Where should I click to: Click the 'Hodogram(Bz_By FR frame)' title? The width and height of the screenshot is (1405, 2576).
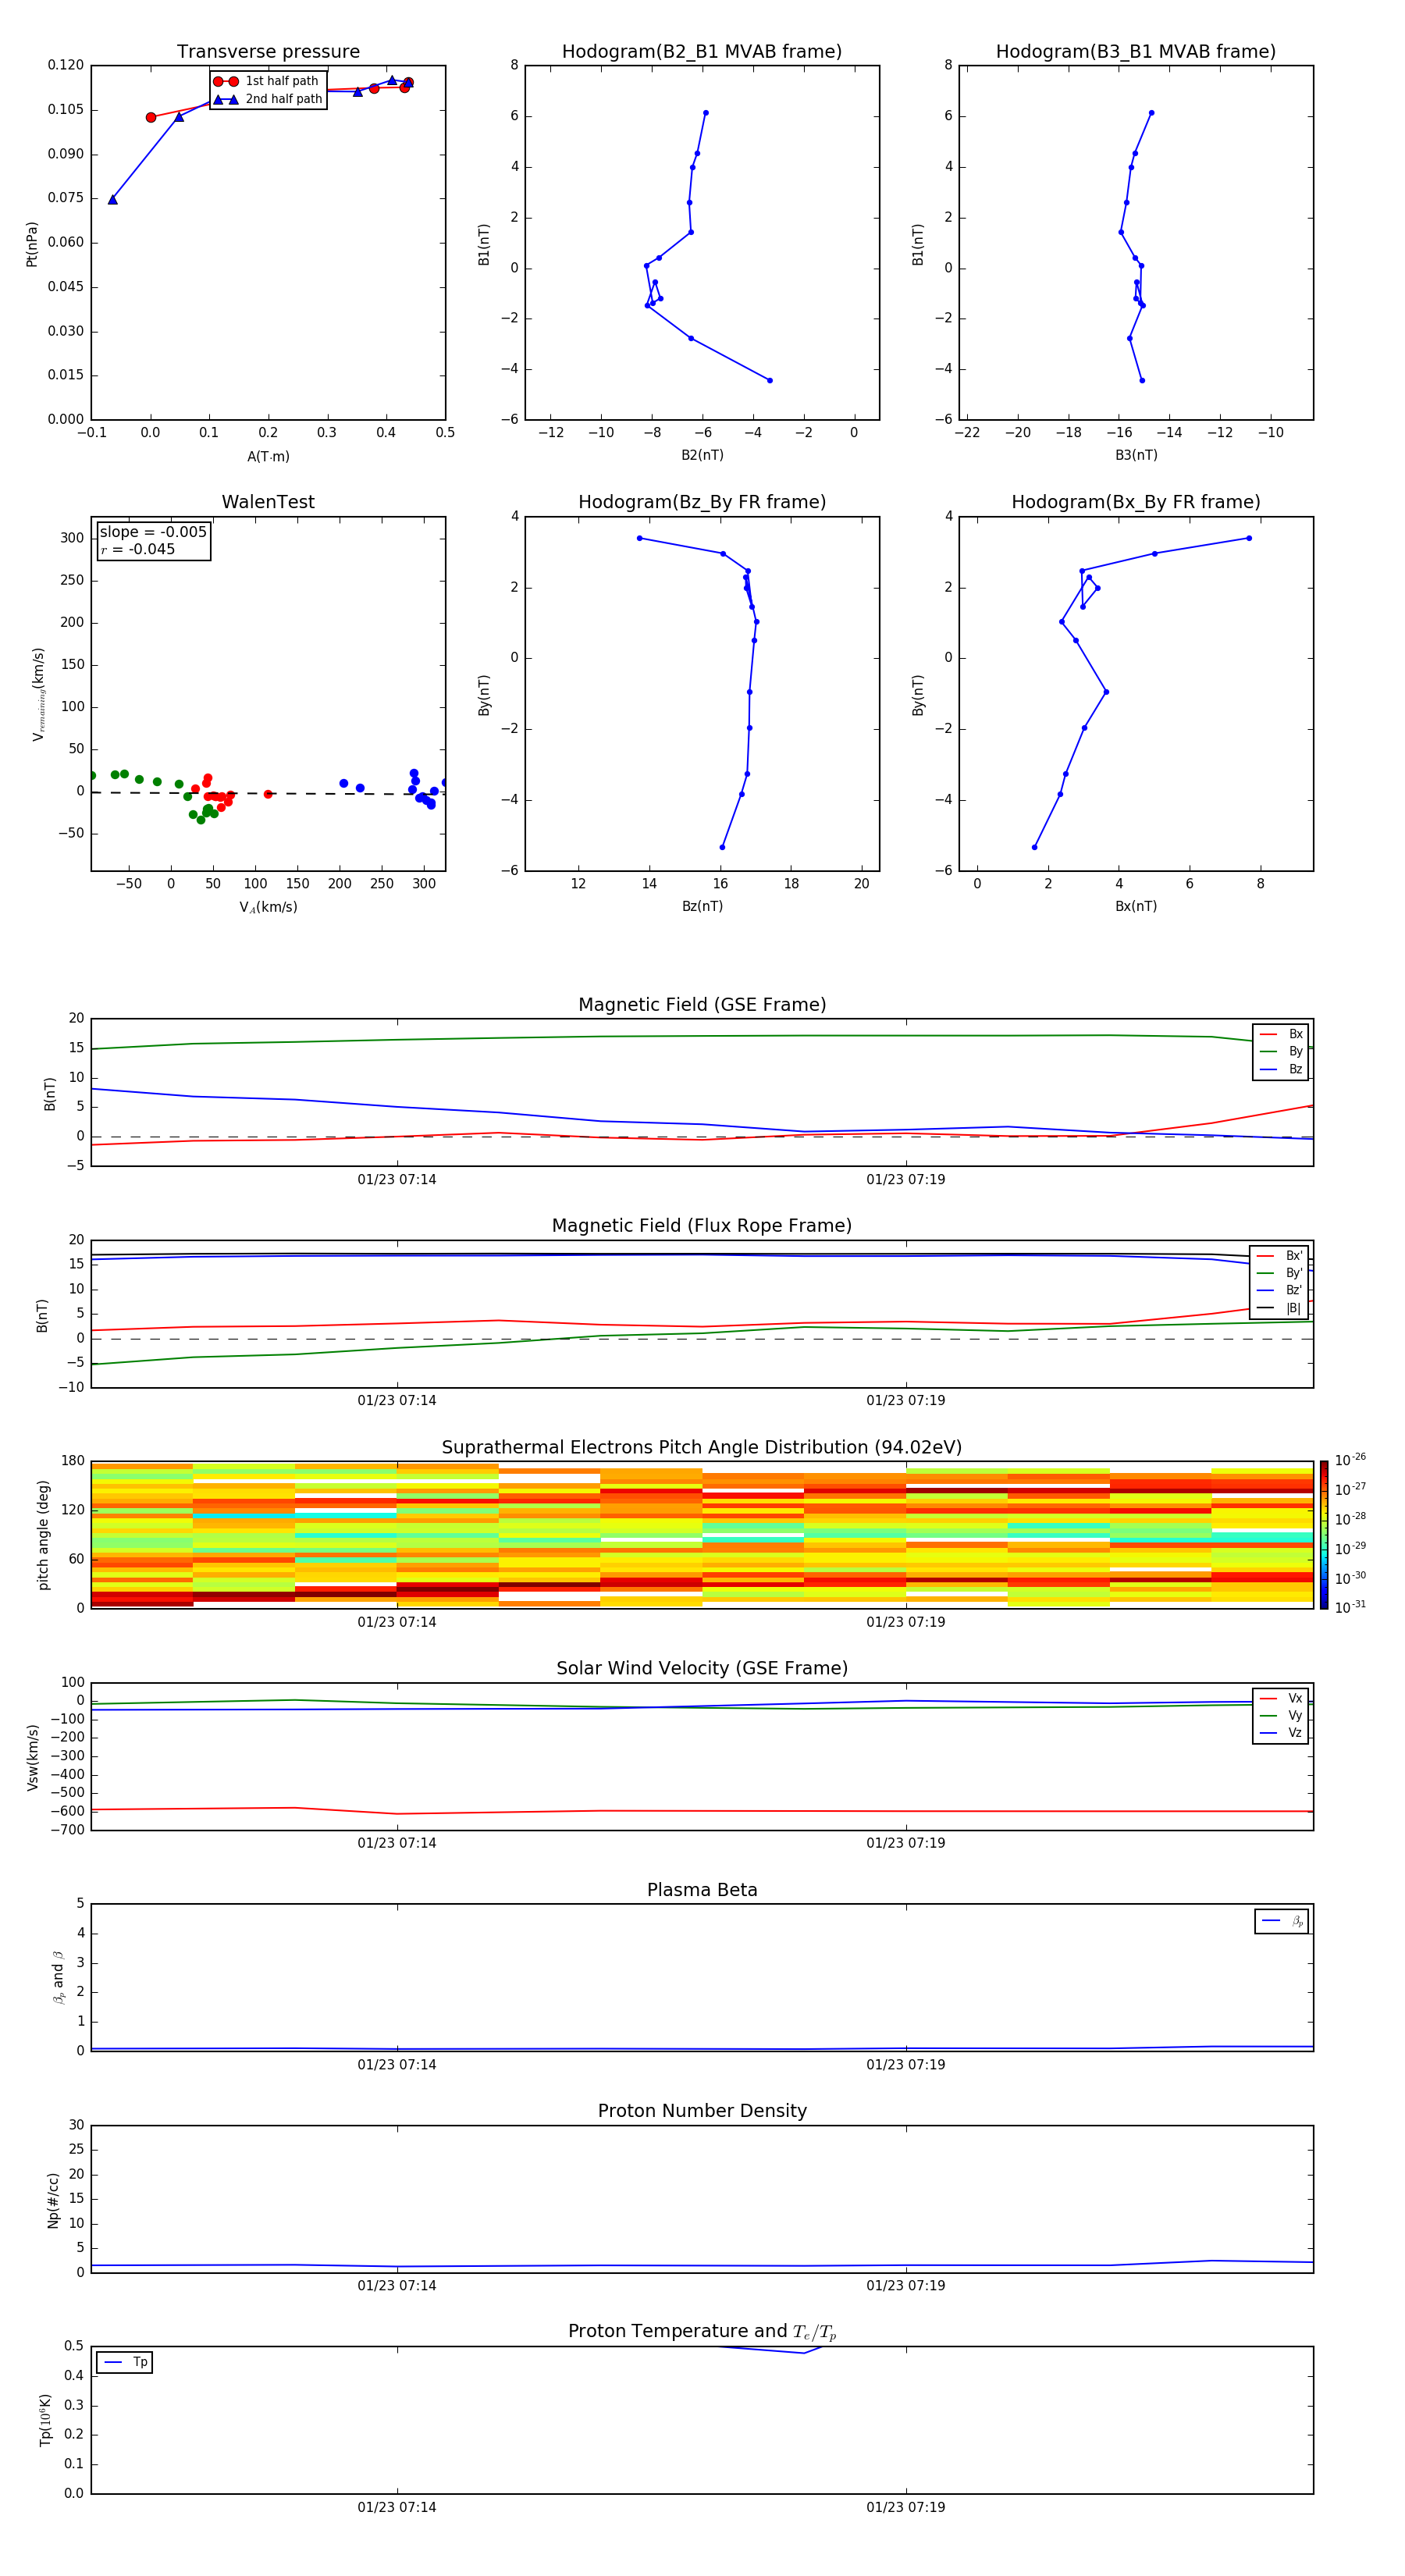click(702, 502)
